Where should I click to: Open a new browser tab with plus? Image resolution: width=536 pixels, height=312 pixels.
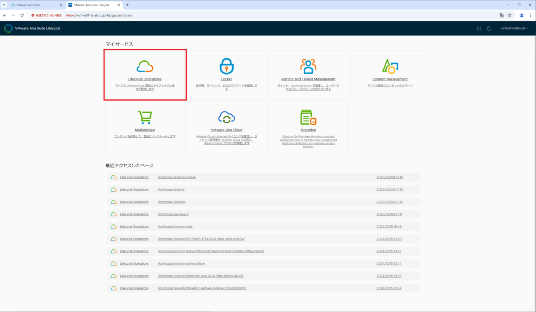tap(127, 5)
